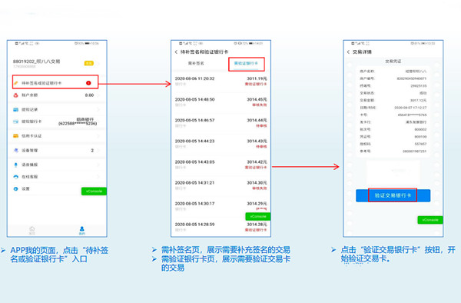Select the account name 88019202_邓八八交易

(x=36, y=62)
